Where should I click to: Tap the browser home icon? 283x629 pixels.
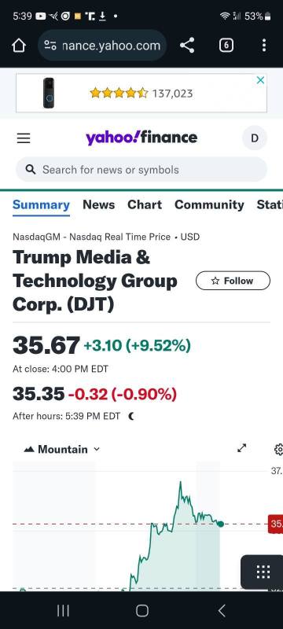(19, 46)
